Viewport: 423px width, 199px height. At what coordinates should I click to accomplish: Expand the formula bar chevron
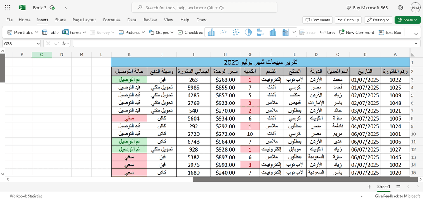(x=416, y=43)
